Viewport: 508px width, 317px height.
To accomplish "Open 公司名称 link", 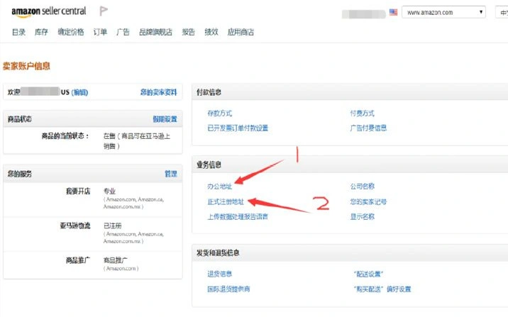I will coord(363,187).
